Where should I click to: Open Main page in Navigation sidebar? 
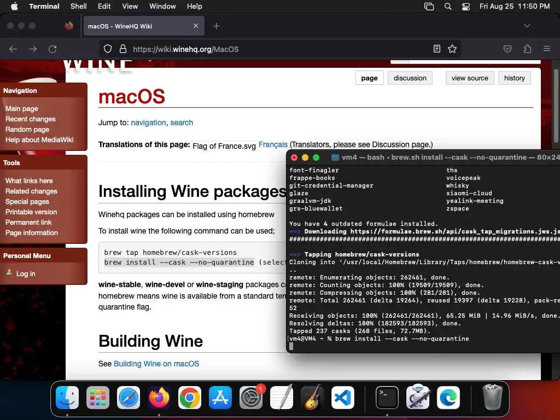tap(21, 109)
